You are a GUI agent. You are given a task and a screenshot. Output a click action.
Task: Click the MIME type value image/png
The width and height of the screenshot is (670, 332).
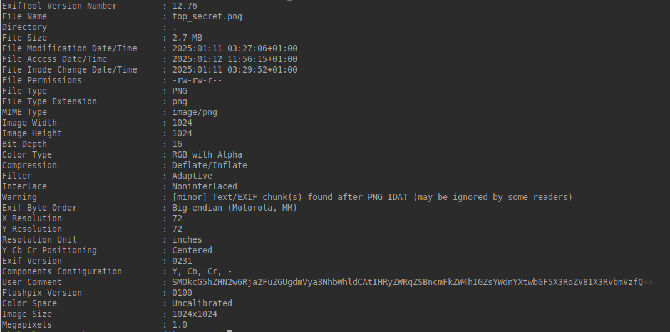195,112
